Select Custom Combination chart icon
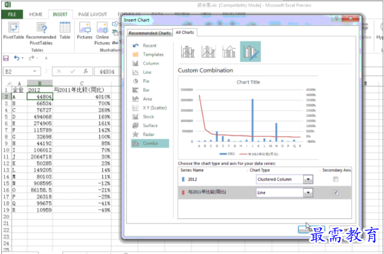This screenshot has width=384, height=254. point(251,51)
